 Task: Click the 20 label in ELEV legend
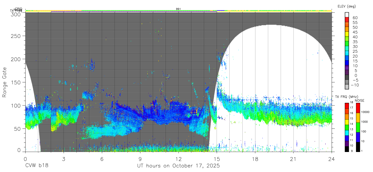[355, 56]
